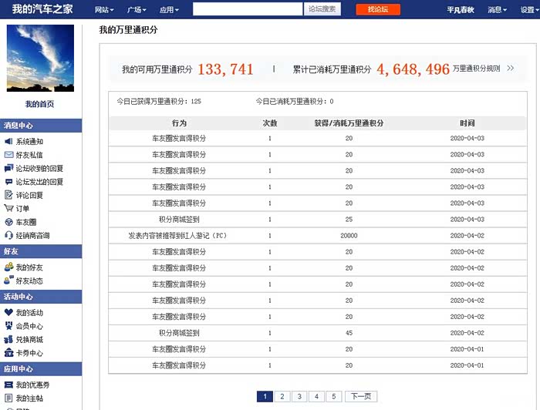Open 我的活动 heart icon
This screenshot has width=540, height=410.
8,313
